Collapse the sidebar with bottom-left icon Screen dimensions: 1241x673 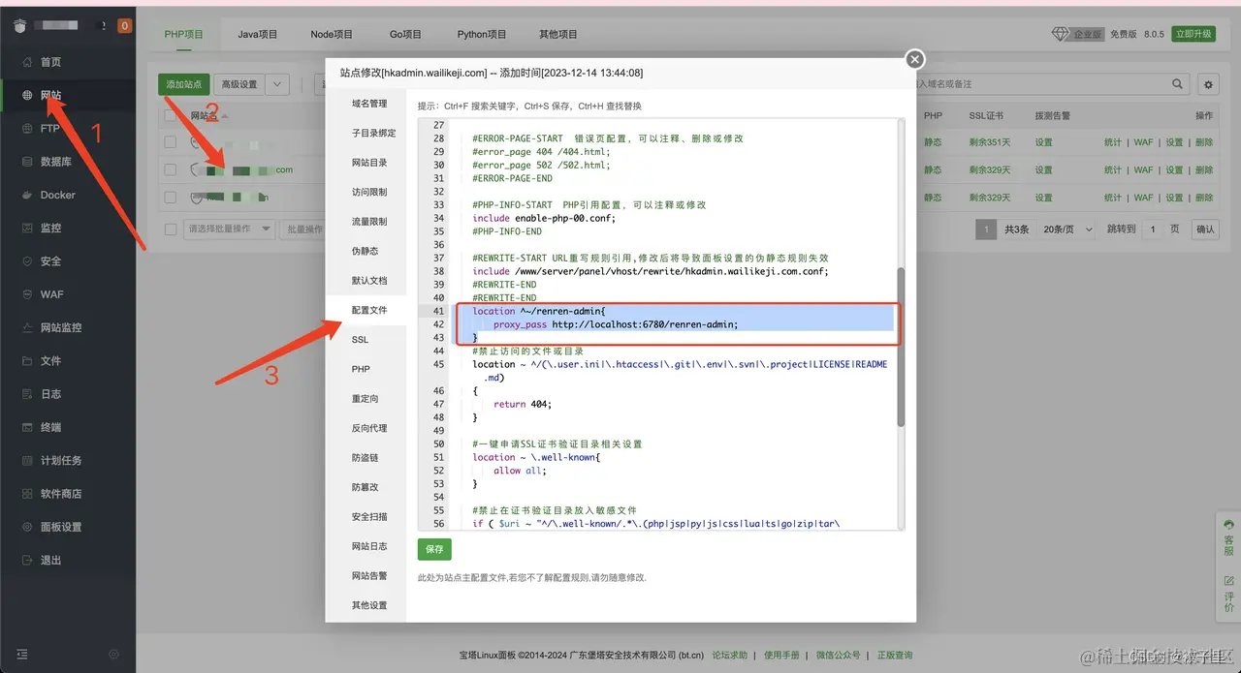(x=22, y=655)
